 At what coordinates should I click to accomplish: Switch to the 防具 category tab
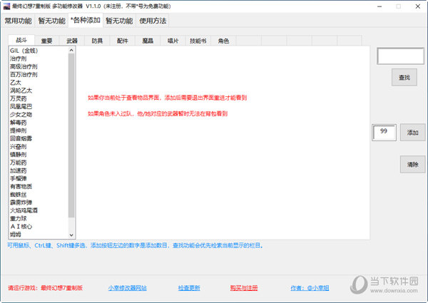[97, 41]
